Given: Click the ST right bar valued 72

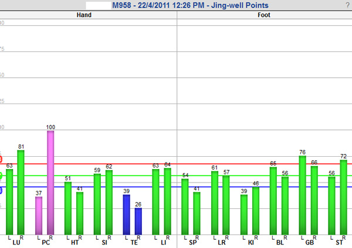Looking at the screenshot, I should pos(344,197).
